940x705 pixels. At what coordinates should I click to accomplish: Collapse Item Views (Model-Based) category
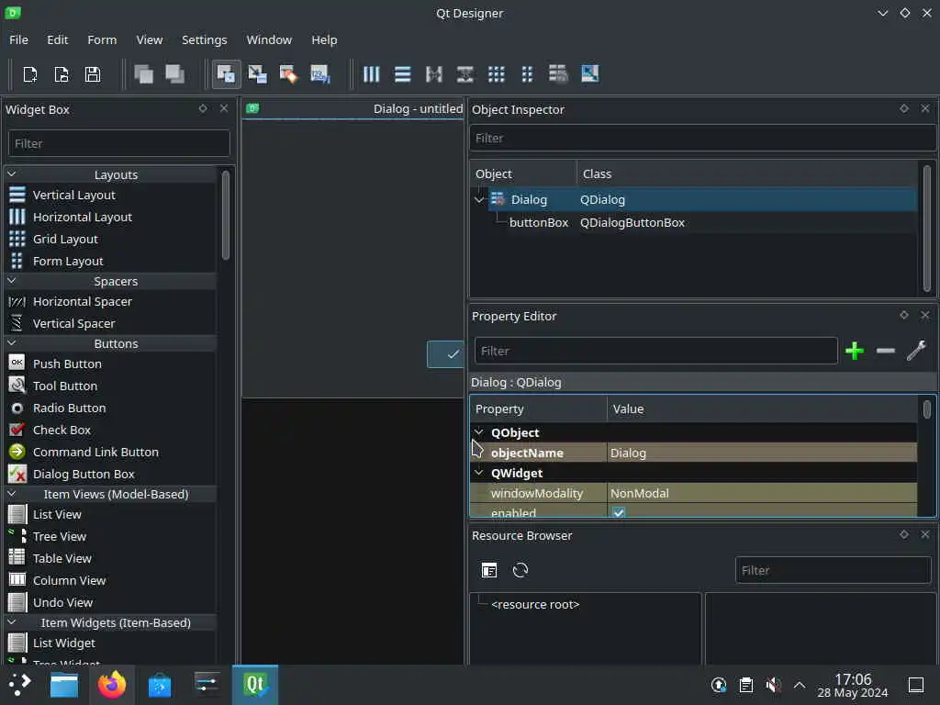pos(11,493)
